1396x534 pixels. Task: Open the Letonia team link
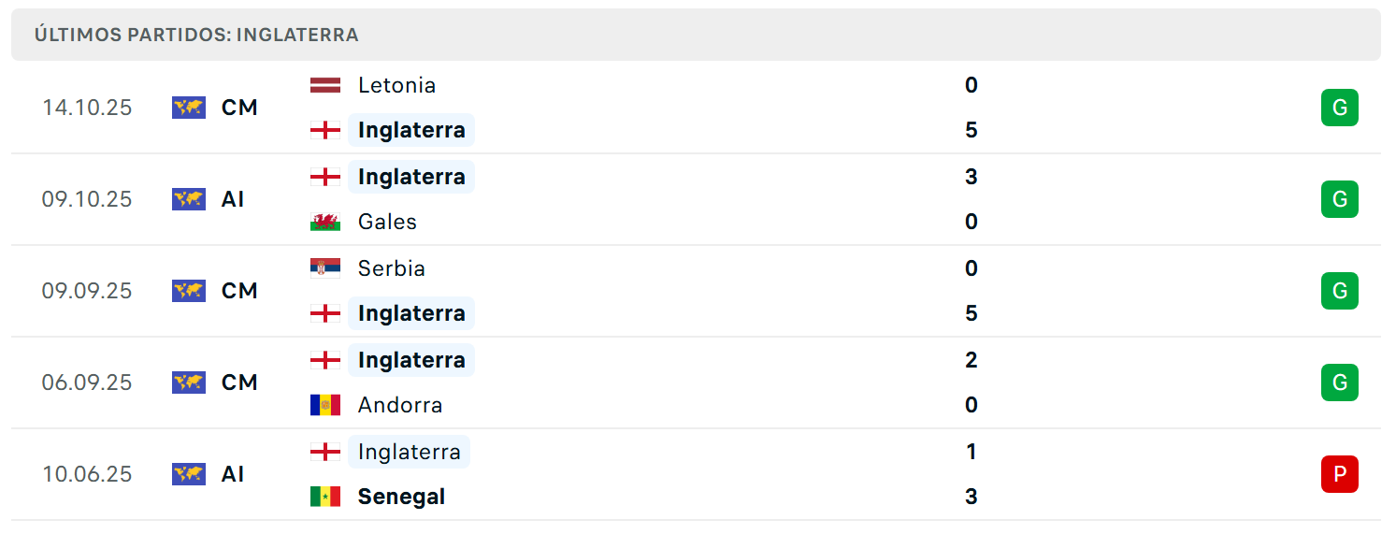pyautogui.click(x=396, y=85)
